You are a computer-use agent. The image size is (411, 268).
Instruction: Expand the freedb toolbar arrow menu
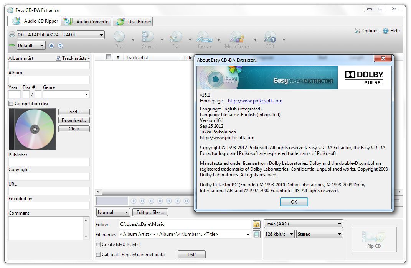(x=218, y=40)
